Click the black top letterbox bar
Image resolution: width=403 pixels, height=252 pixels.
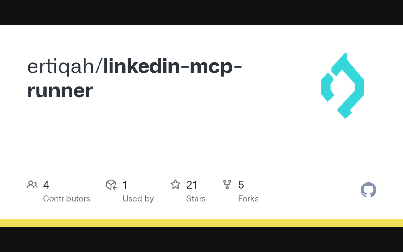tap(201, 13)
